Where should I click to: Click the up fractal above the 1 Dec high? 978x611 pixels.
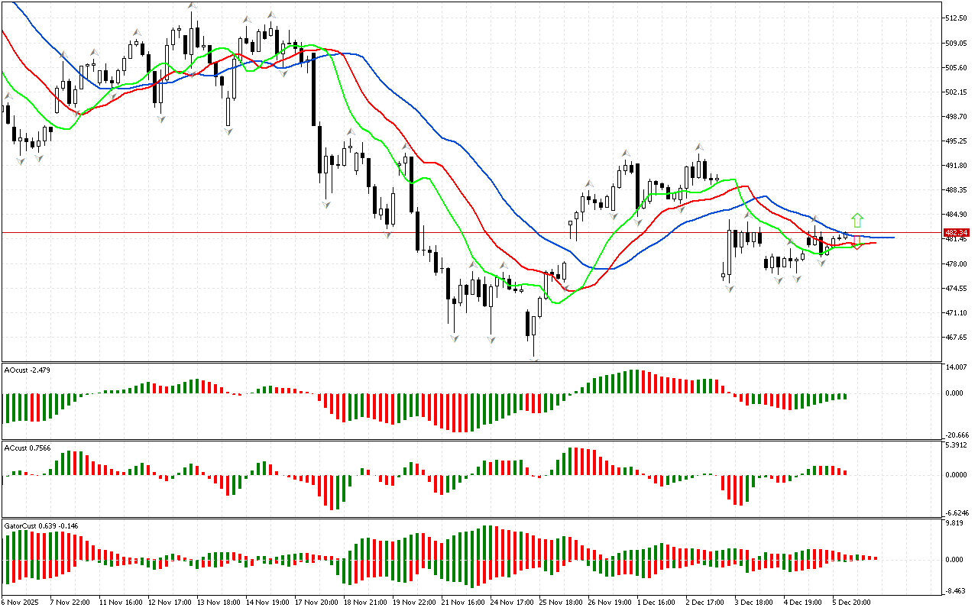click(625, 153)
